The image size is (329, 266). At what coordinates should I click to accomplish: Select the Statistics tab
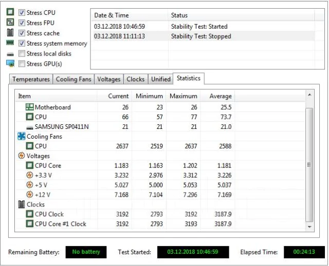(189, 78)
